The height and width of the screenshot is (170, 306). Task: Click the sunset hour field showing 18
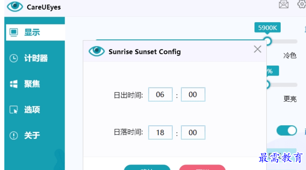click(160, 133)
